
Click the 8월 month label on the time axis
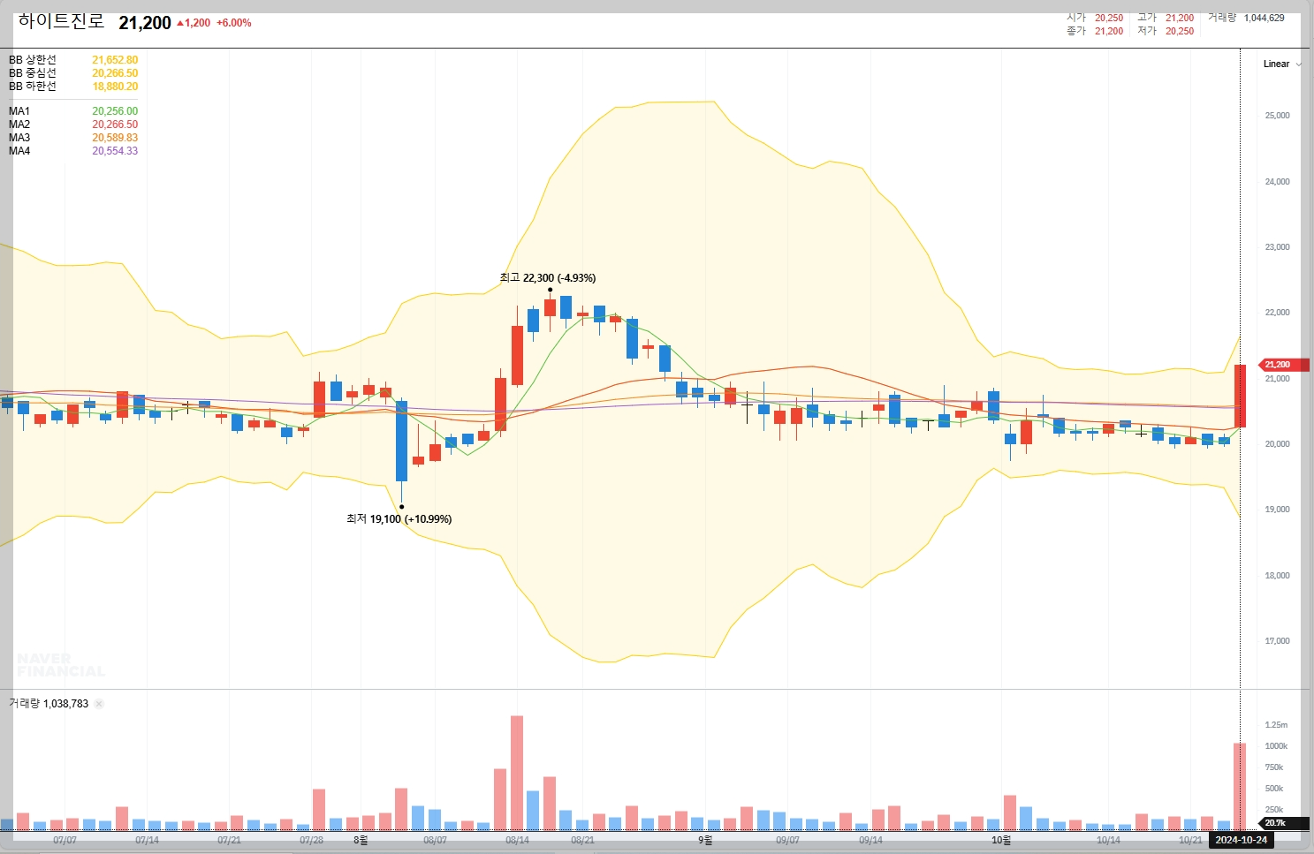[x=361, y=840]
